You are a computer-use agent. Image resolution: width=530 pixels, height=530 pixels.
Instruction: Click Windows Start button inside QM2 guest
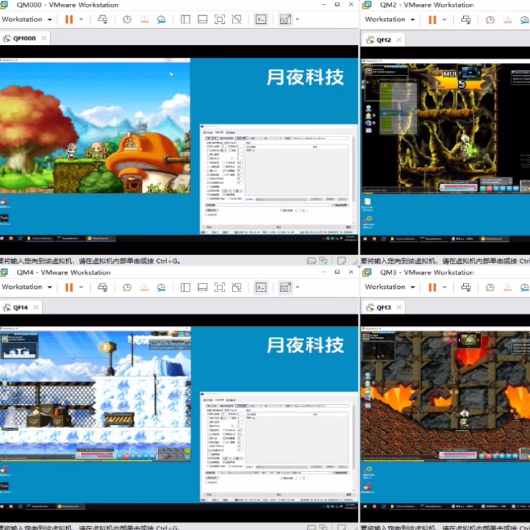[364, 238]
